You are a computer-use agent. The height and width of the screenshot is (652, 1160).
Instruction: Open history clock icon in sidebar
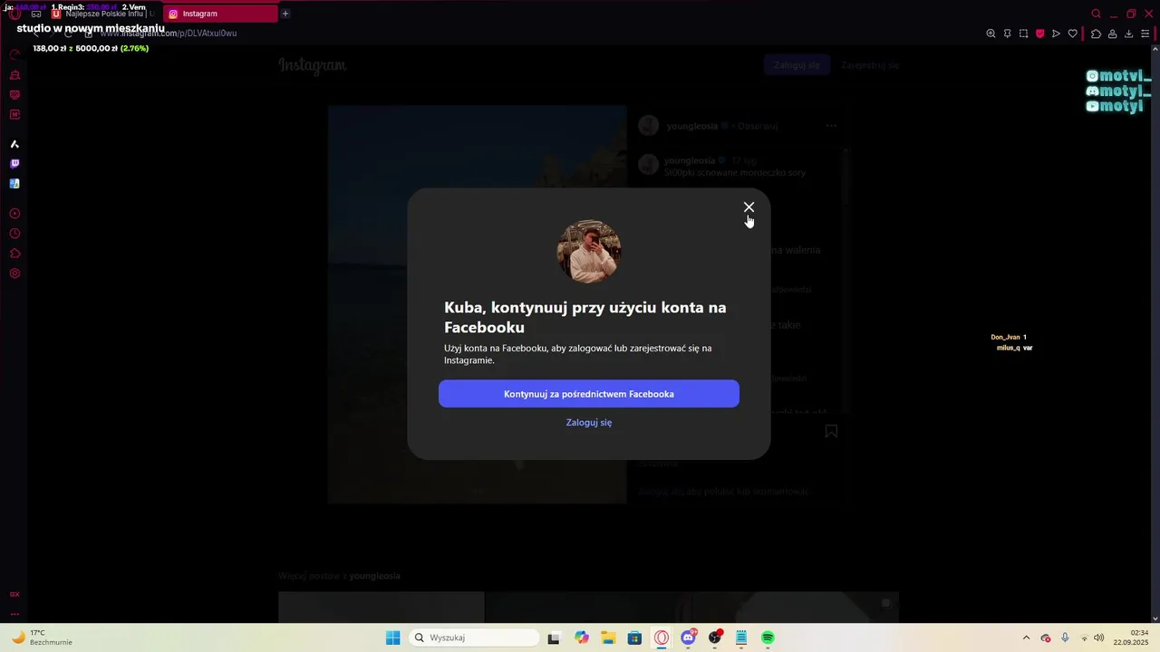coord(14,234)
